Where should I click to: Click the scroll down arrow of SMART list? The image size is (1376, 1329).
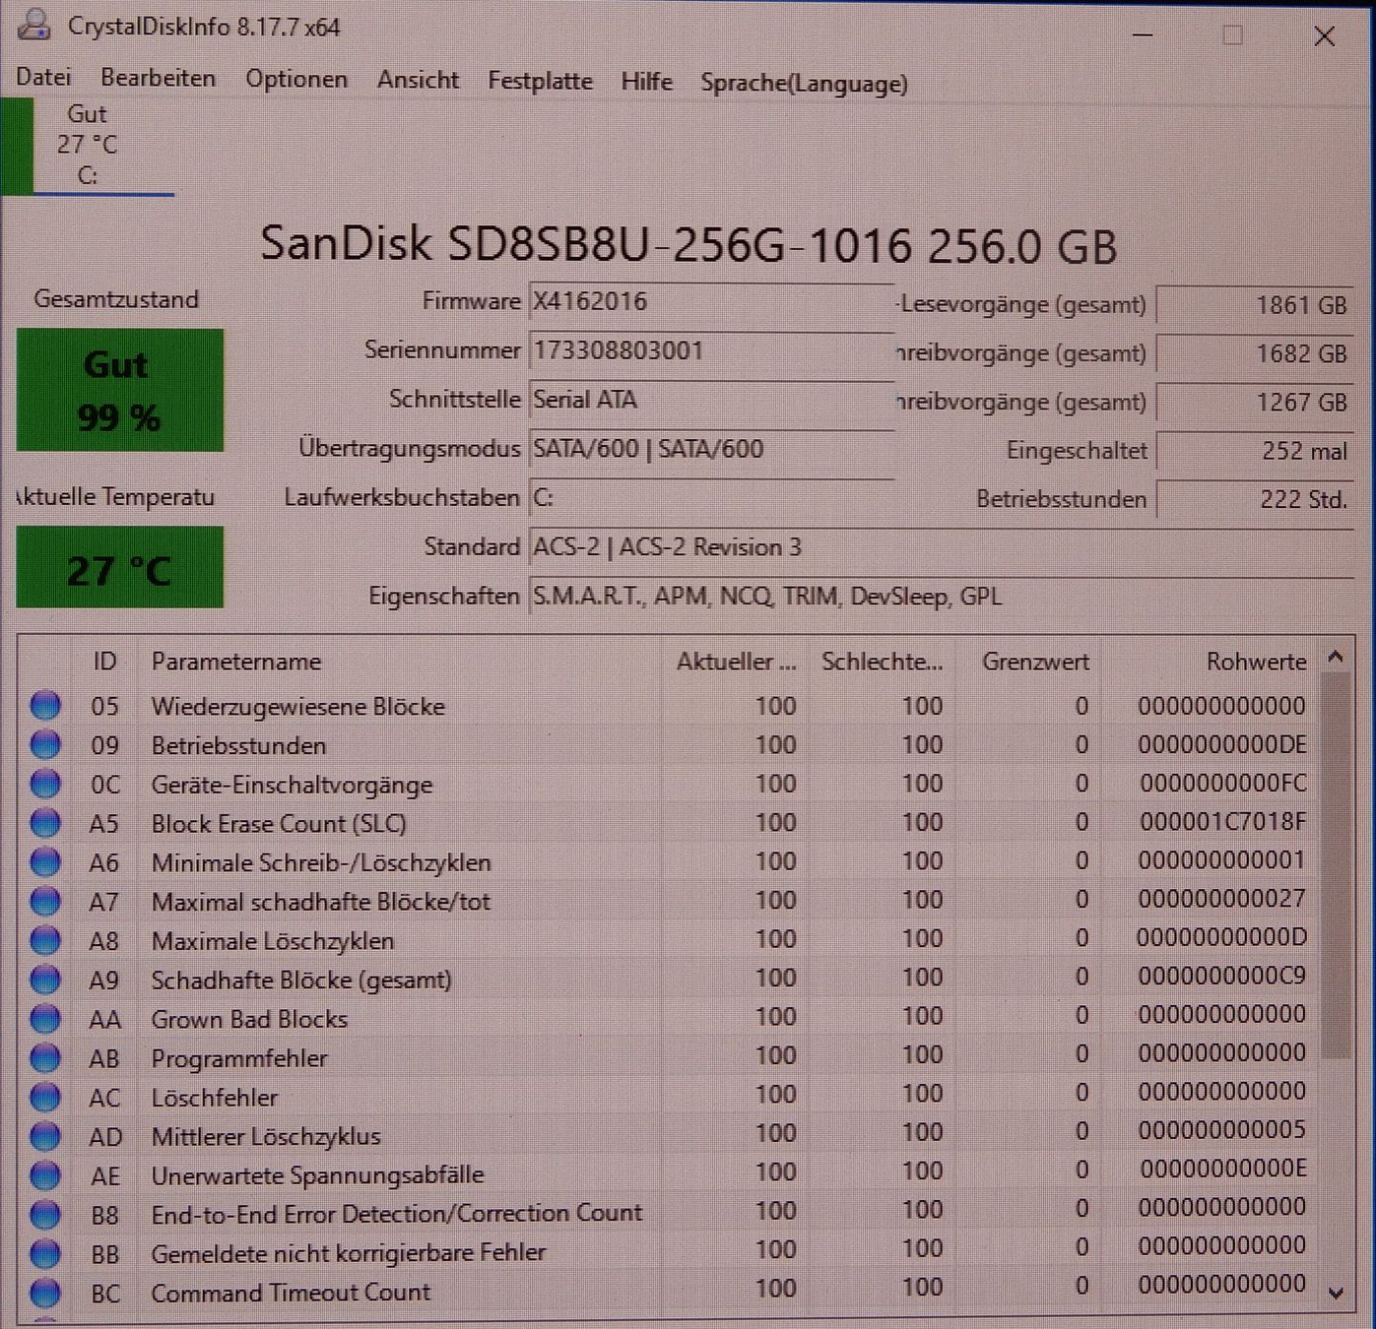coord(1336,1293)
